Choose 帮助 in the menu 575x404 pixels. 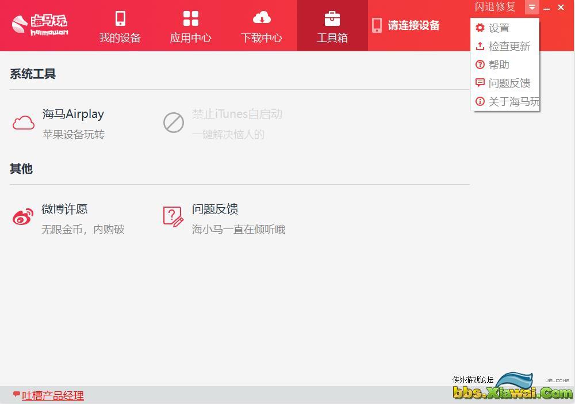(x=499, y=65)
